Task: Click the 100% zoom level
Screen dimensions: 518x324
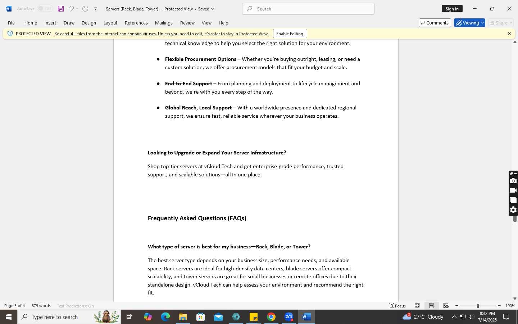Action: point(510,306)
